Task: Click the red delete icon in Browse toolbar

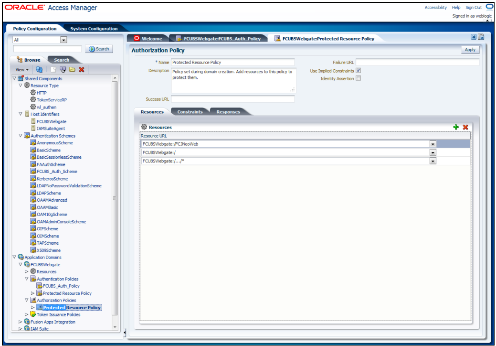Action: (82, 69)
